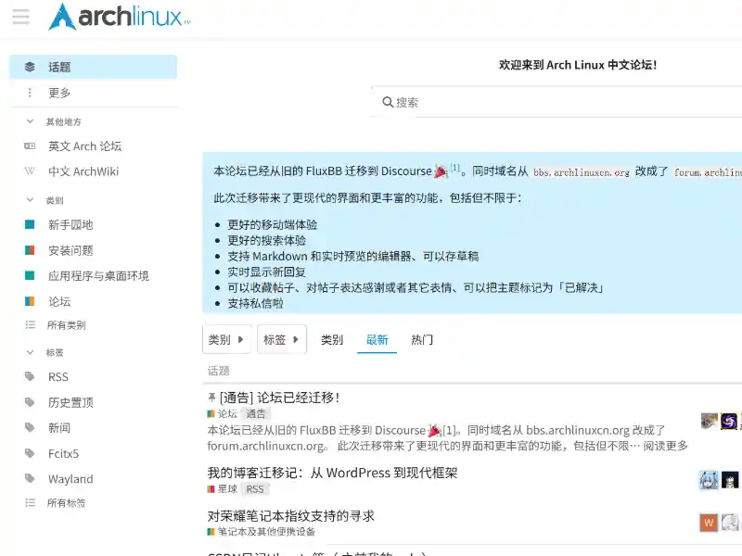The width and height of the screenshot is (742, 556).
Task: Click the pin icon on 论坛已经迁移 topic
Action: (211, 398)
